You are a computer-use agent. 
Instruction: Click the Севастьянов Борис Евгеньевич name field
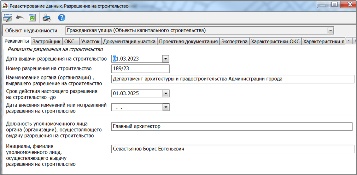coord(233,149)
